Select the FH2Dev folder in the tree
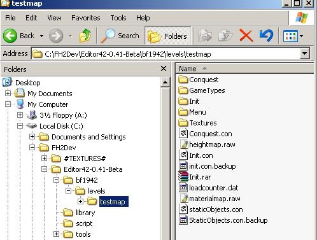The image size is (317, 240). [64, 148]
